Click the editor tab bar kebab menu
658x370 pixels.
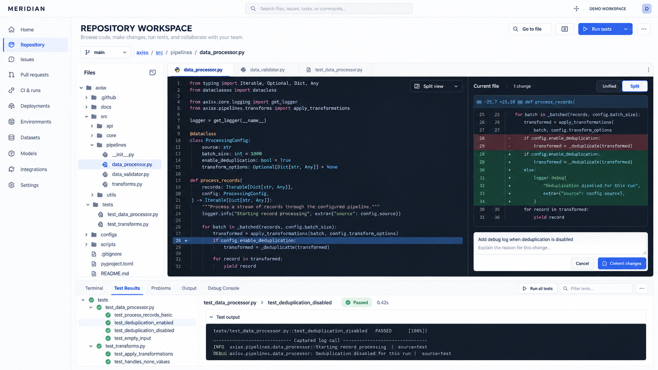coord(649,70)
